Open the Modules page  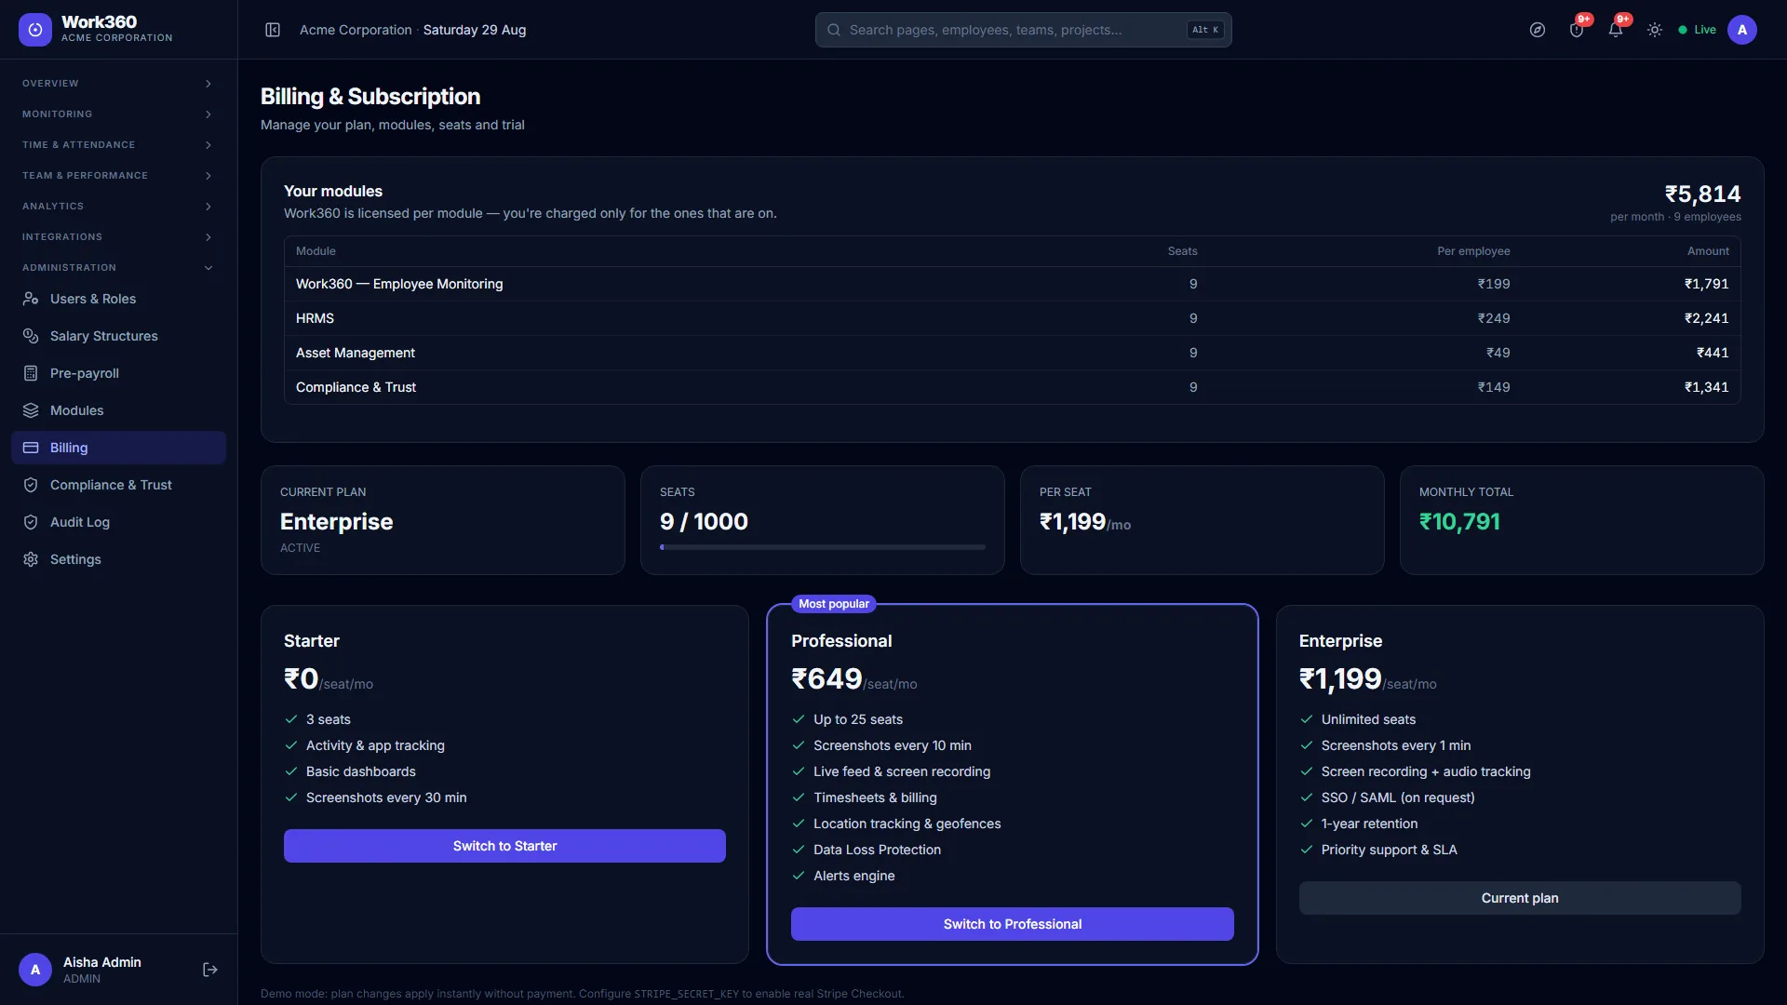pyautogui.click(x=118, y=410)
